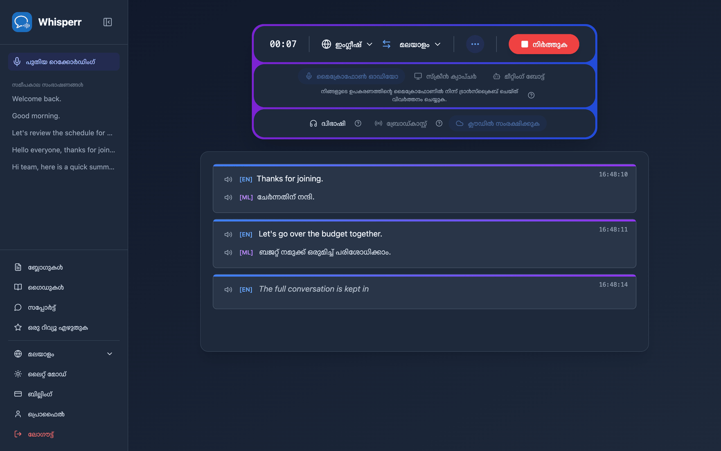721x451 pixels.
Task: Play audio for 'ബജറ്റ് നമുക്ക് ഒരുമിച്ച് പരിശോധിക്കാം.'
Action: tap(228, 253)
